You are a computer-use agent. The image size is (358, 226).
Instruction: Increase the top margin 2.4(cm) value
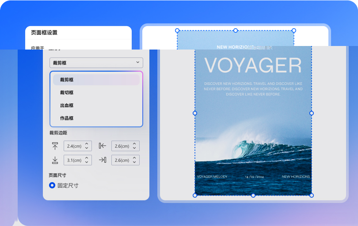(87, 144)
